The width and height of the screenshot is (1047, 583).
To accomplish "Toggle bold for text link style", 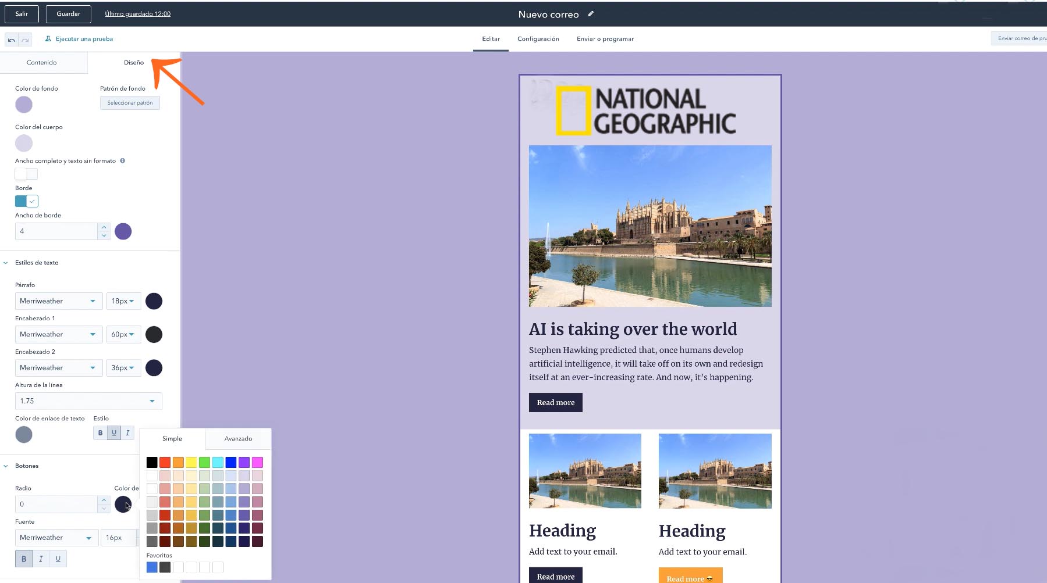I will [100, 433].
